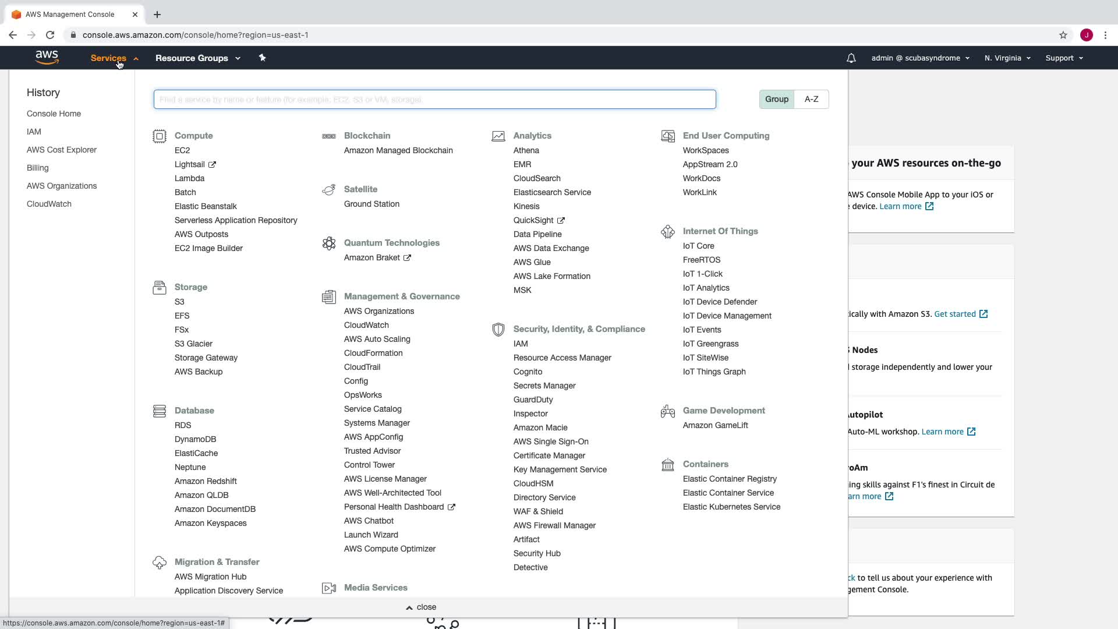
Task: Click the pin shortcuts icon in navbar
Action: pos(262,58)
